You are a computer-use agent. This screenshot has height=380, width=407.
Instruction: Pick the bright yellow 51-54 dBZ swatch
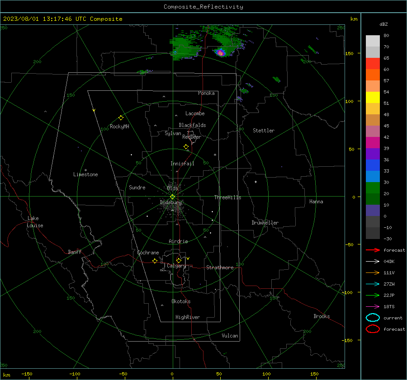pos(373,98)
